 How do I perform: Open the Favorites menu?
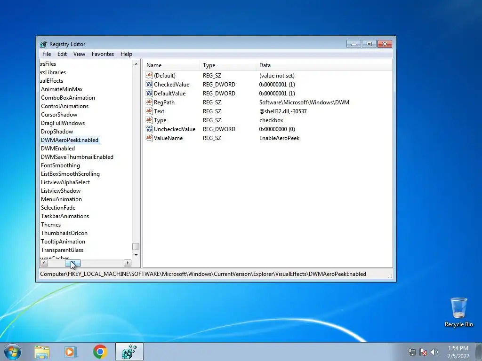click(103, 54)
